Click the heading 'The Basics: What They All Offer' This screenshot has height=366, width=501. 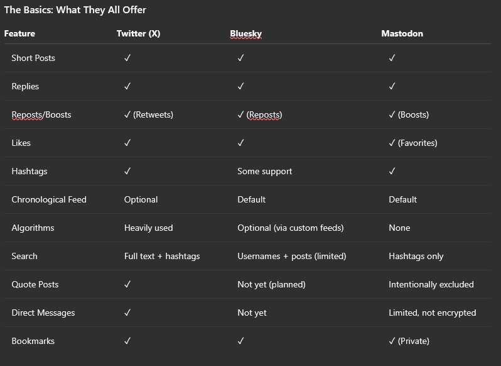pos(75,10)
